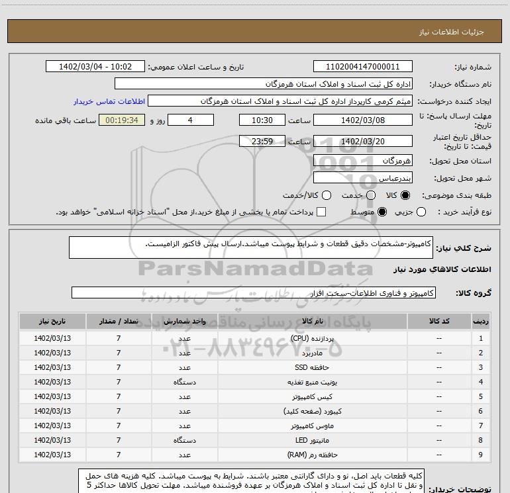Open the اطلاعات تماس خریدار link

tap(109, 101)
